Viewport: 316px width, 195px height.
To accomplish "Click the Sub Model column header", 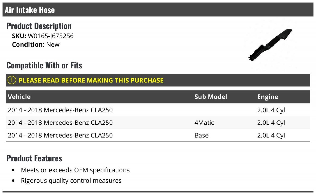I will coord(210,97).
